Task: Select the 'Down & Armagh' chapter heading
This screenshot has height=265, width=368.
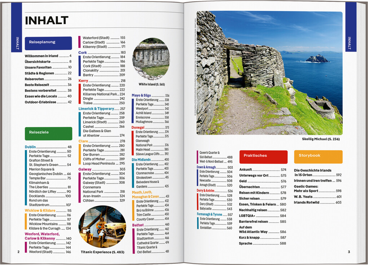Action: [215, 168]
